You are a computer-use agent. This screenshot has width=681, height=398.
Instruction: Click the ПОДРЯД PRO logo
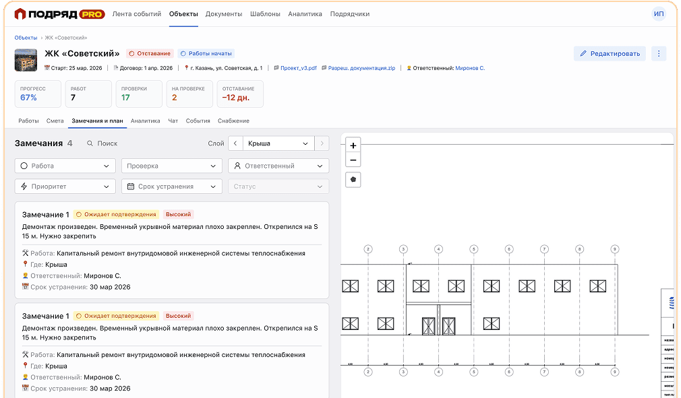coord(59,14)
